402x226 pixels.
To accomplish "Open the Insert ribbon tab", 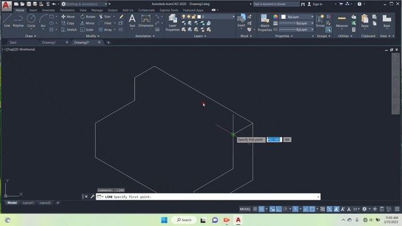I will pos(33,10).
